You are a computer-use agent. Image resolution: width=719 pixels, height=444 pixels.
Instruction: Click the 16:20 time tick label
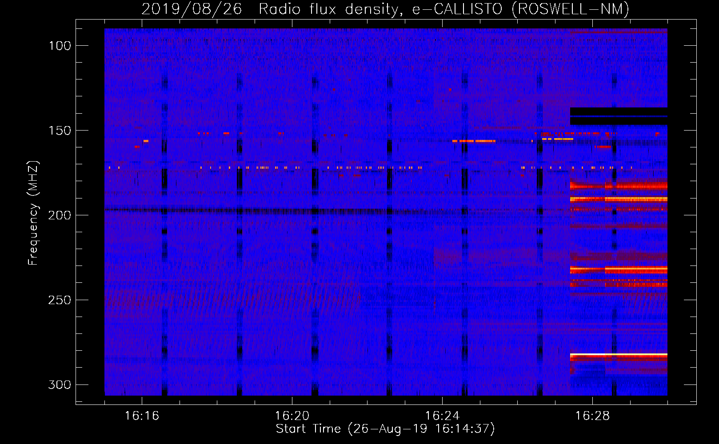click(292, 416)
